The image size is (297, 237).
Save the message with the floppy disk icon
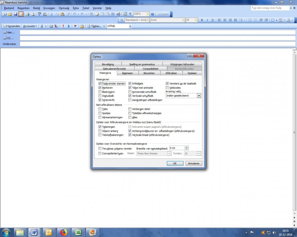[x=15, y=14]
